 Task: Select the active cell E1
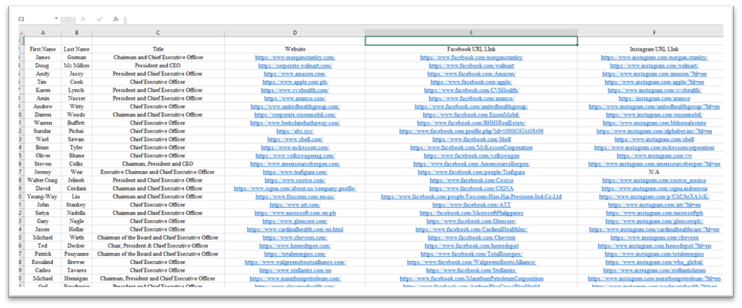coord(471,41)
